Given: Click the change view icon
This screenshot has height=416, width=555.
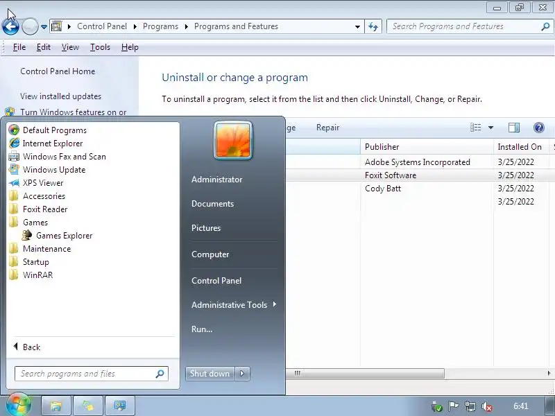Looking at the screenshot, I should pos(475,128).
